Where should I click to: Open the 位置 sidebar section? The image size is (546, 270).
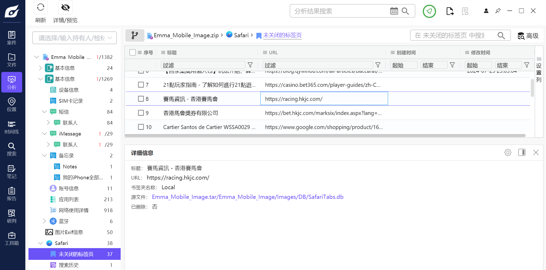coord(12,105)
